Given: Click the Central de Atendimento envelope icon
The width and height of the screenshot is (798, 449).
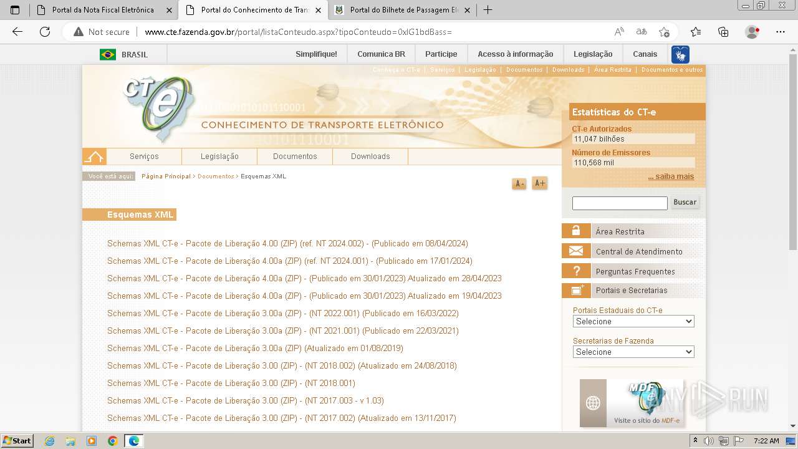Looking at the screenshot, I should 576,251.
